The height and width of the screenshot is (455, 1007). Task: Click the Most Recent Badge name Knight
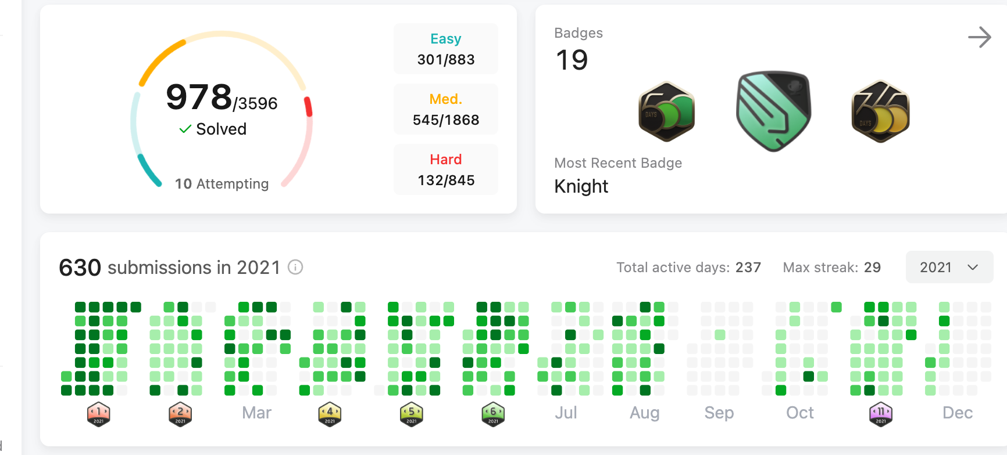pos(581,186)
